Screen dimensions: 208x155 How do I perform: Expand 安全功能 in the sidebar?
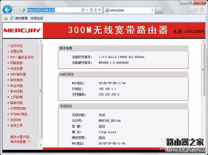(x=17, y=86)
